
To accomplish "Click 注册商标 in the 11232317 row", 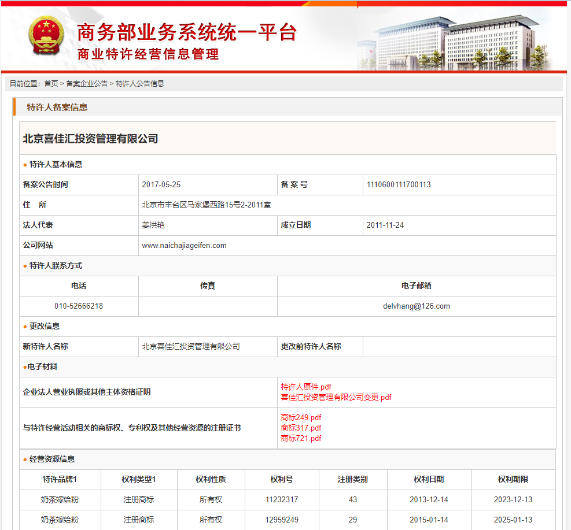I will pyautogui.click(x=139, y=500).
